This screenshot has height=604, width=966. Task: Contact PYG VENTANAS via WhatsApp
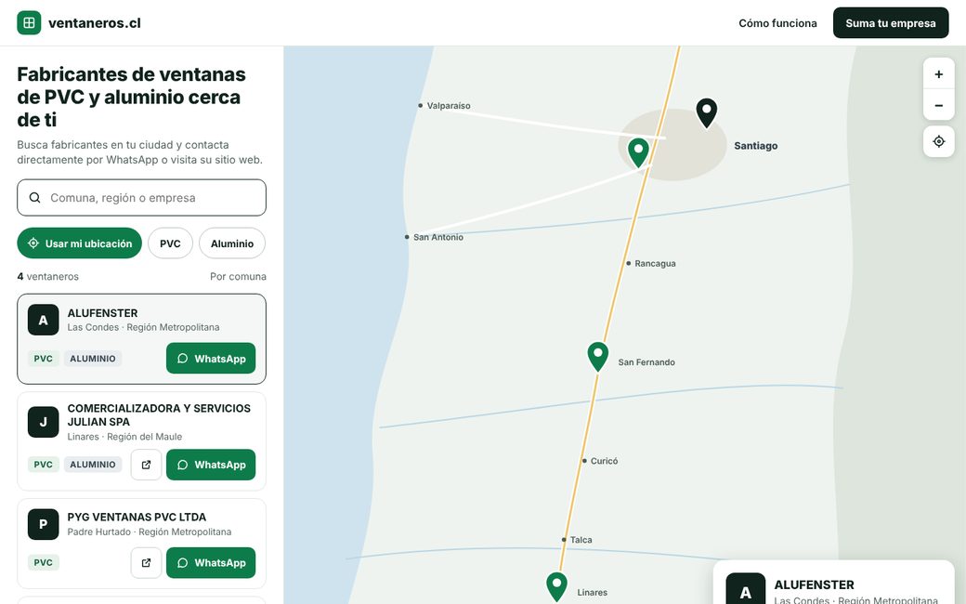[x=211, y=563]
